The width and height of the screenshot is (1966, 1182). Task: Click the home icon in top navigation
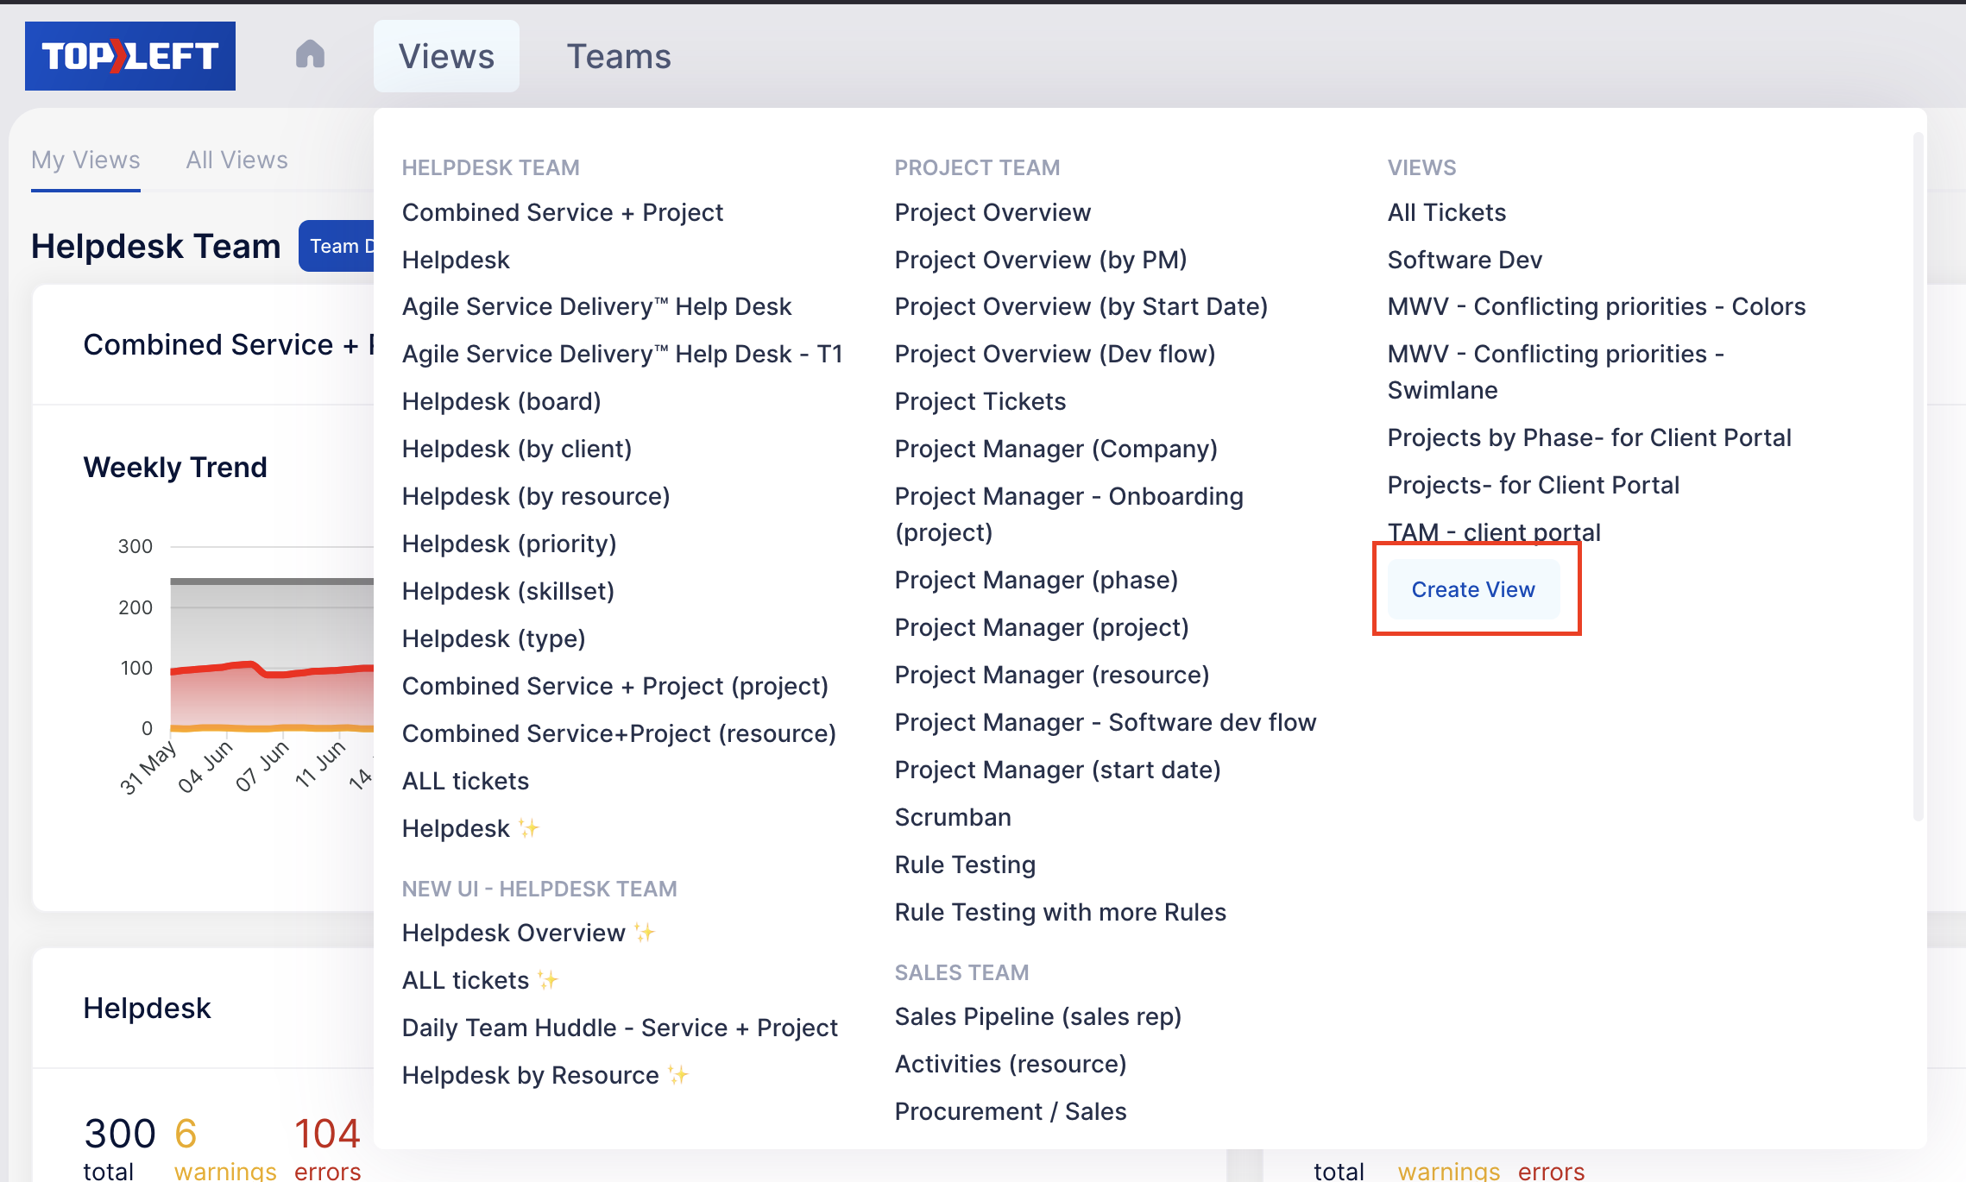coord(310,55)
